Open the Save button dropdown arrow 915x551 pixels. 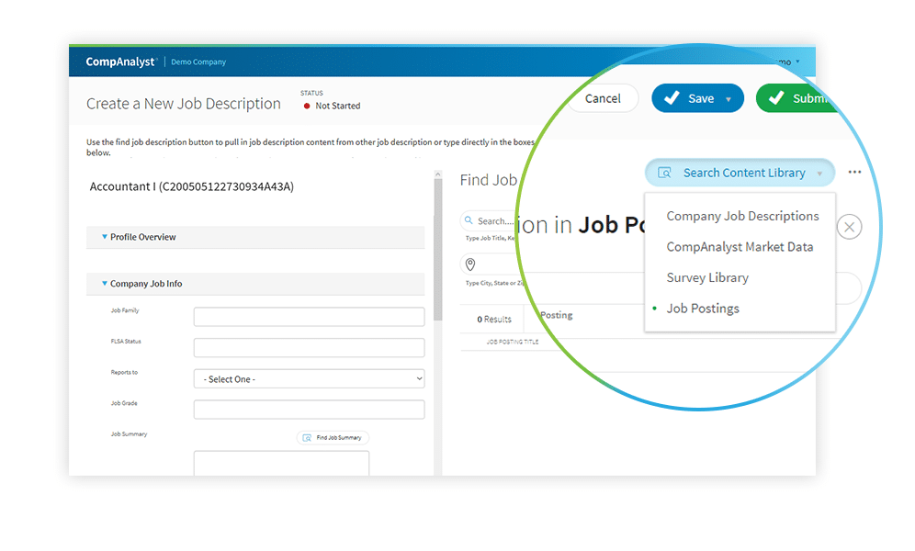click(x=729, y=100)
